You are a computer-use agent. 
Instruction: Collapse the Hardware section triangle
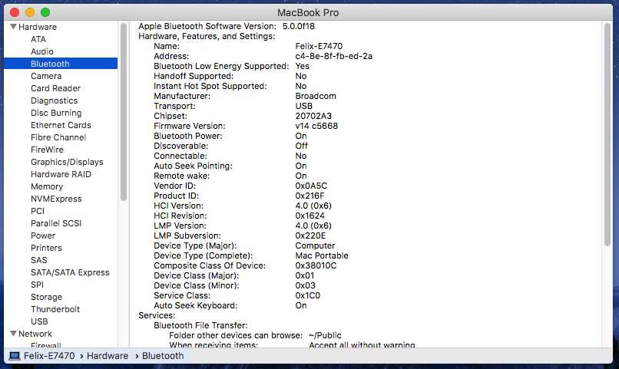click(13, 27)
